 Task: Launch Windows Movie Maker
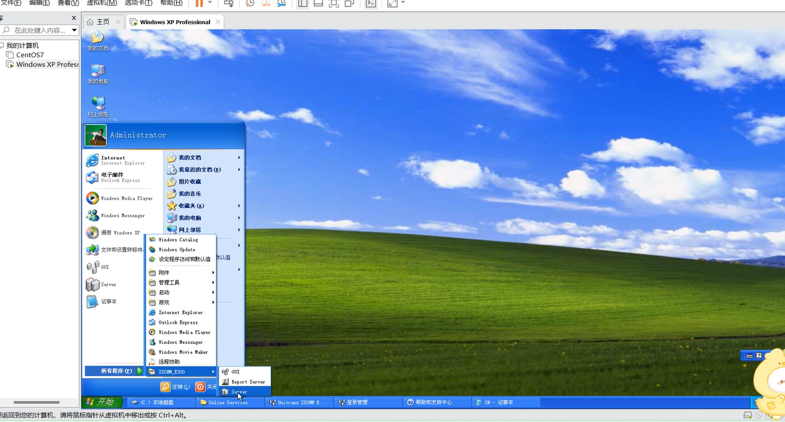180,352
